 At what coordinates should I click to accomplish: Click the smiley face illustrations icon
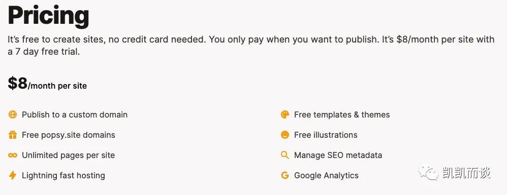click(285, 135)
